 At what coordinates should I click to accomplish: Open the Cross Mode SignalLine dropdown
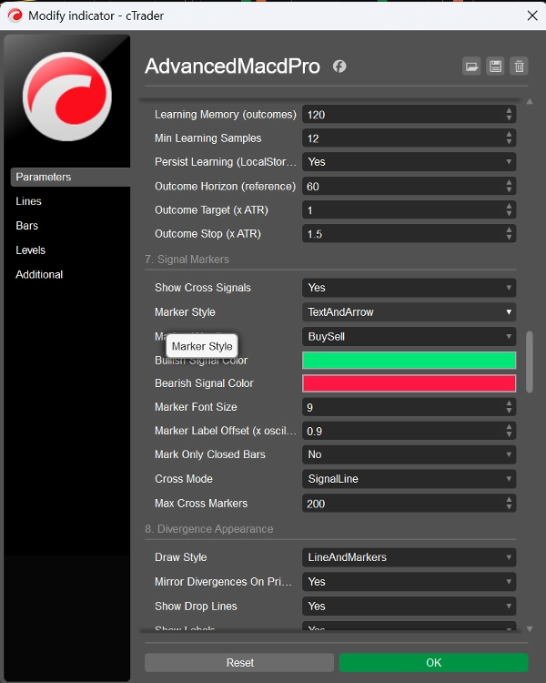409,479
